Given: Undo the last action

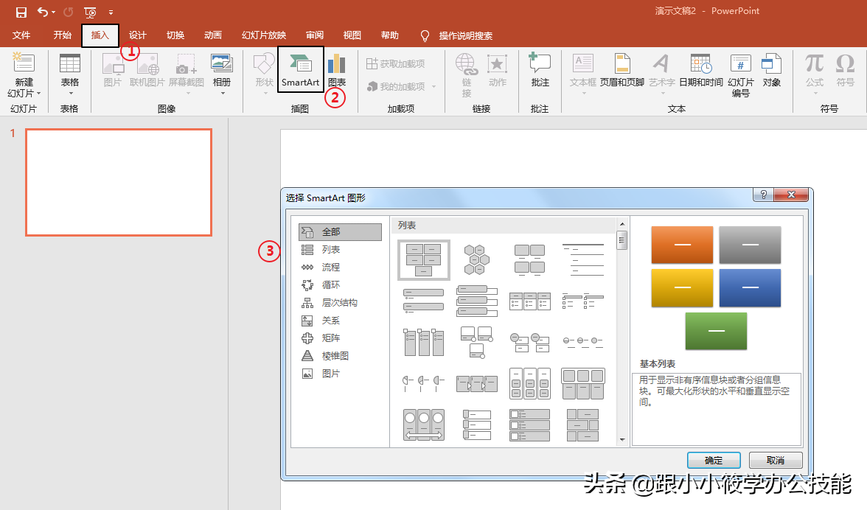Looking at the screenshot, I should tap(43, 12).
